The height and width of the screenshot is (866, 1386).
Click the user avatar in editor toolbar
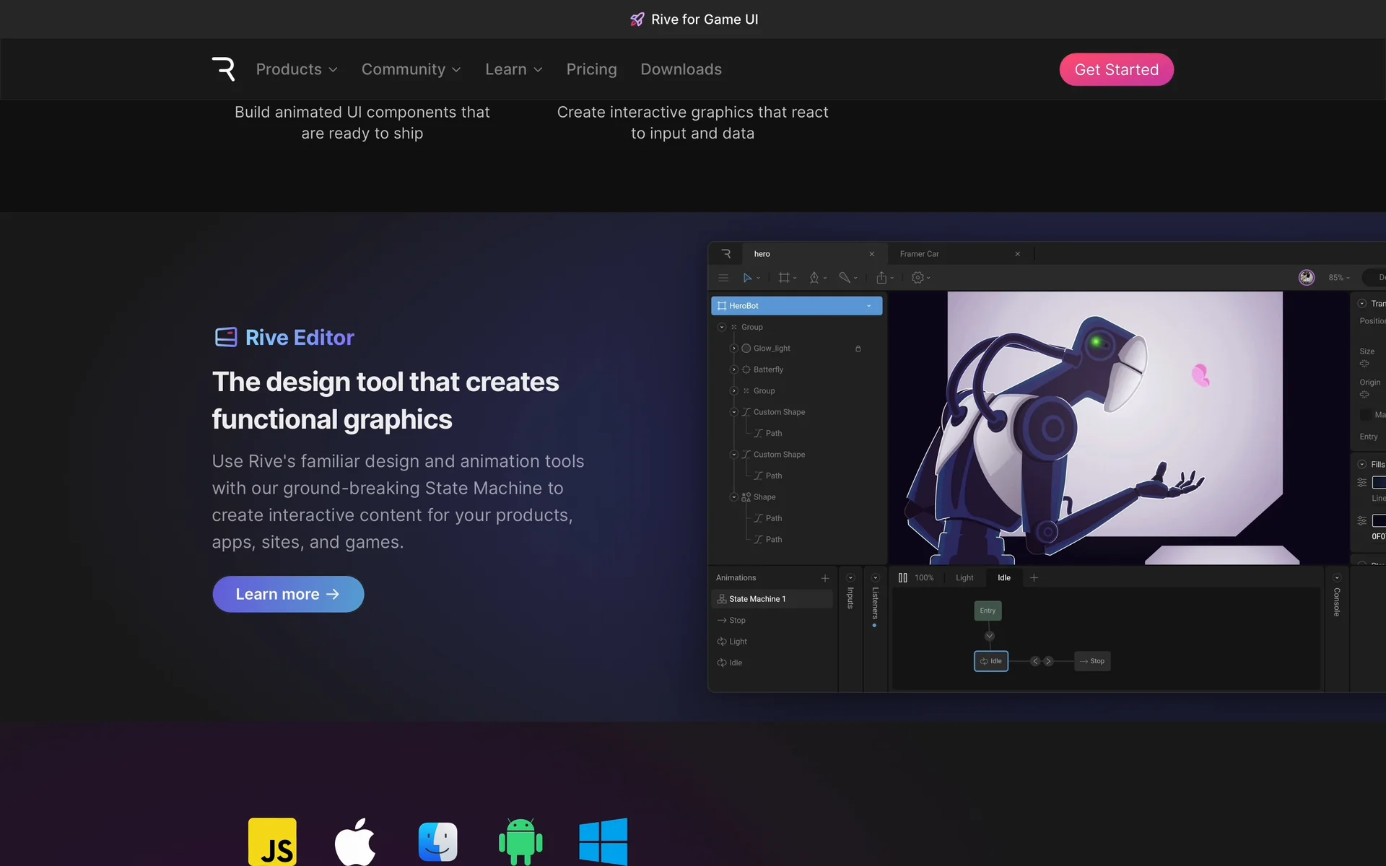point(1306,278)
